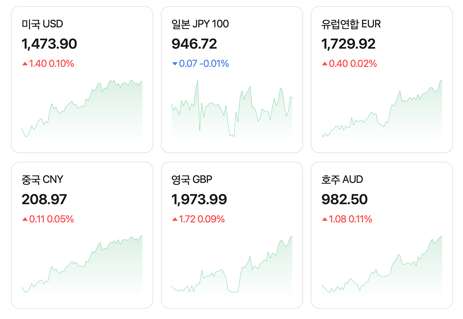The height and width of the screenshot is (319, 463).
Task: Select the 미국 USD title
Action: pos(42,24)
